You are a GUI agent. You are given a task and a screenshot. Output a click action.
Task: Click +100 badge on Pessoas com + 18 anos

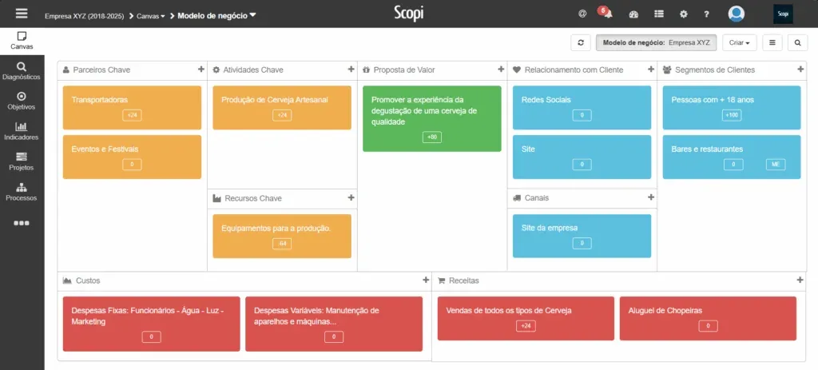(x=732, y=115)
